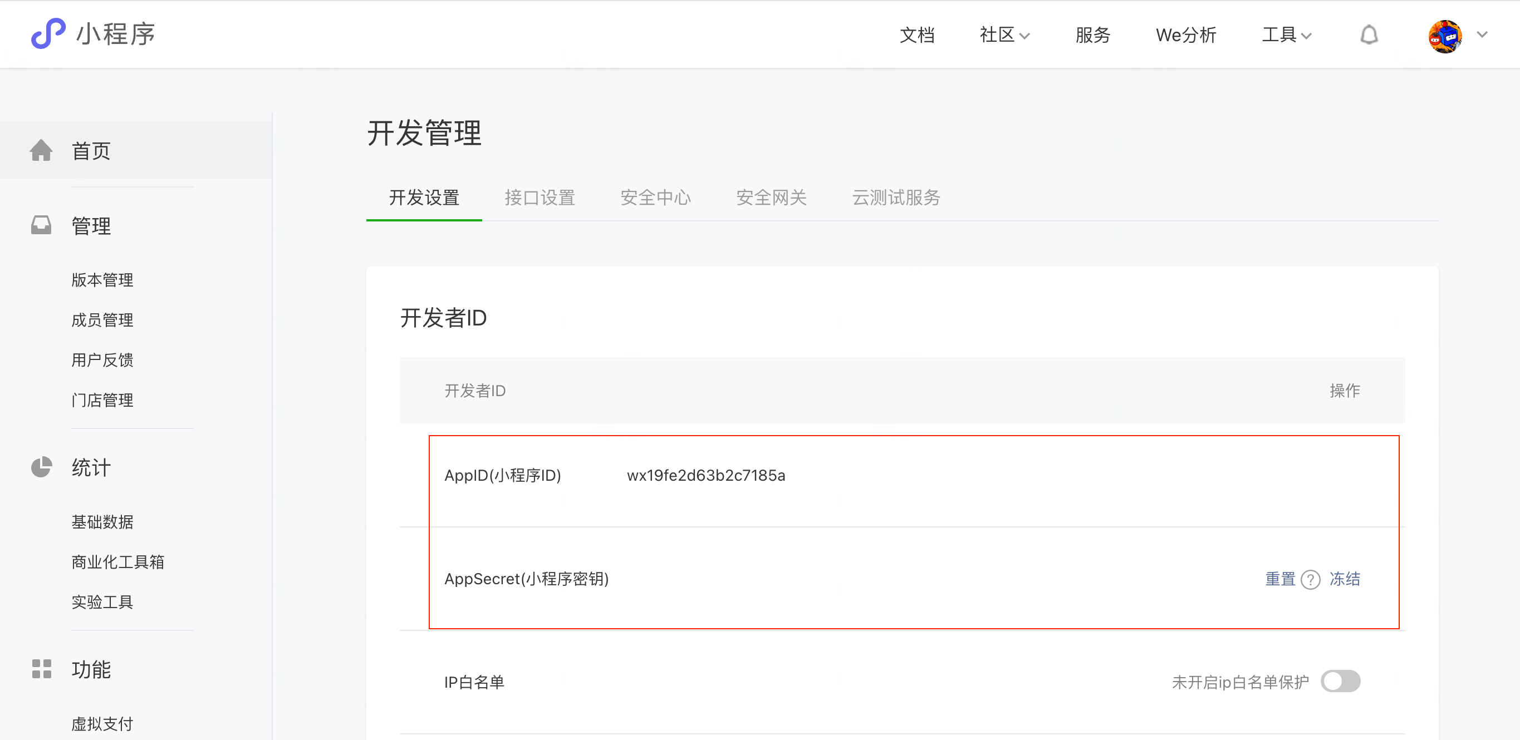Click the AppID value wx19fe2d63b2c7185a
1520x740 pixels.
click(707, 475)
